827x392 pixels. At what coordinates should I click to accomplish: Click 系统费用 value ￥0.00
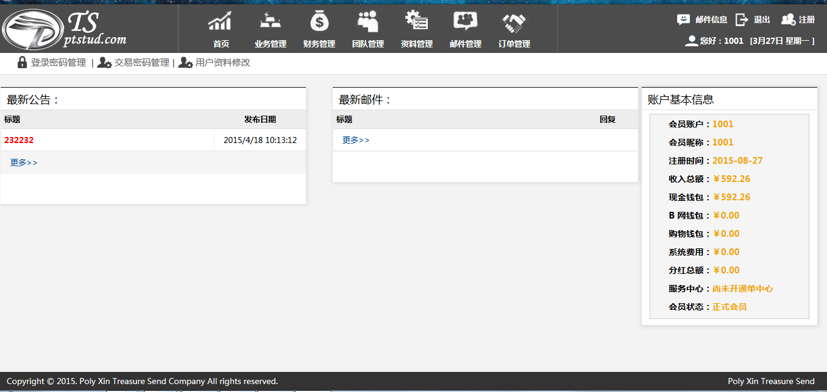pos(726,252)
